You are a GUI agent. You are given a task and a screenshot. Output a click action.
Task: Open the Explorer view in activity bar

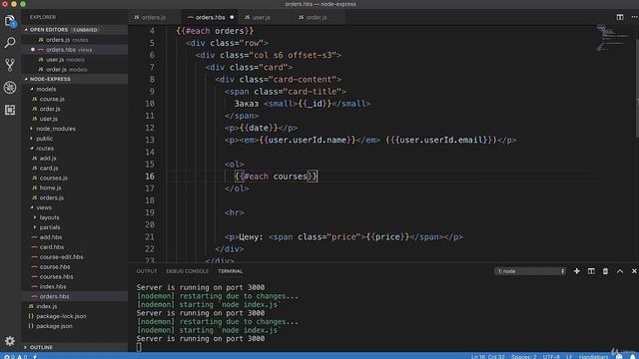tap(10, 20)
